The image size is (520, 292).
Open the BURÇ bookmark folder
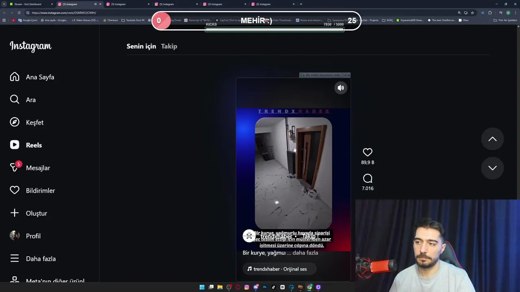point(388,20)
